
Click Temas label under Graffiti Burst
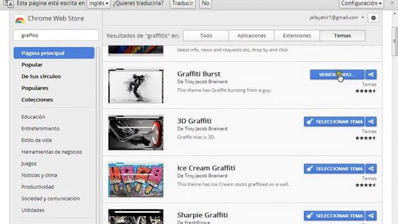point(369,85)
